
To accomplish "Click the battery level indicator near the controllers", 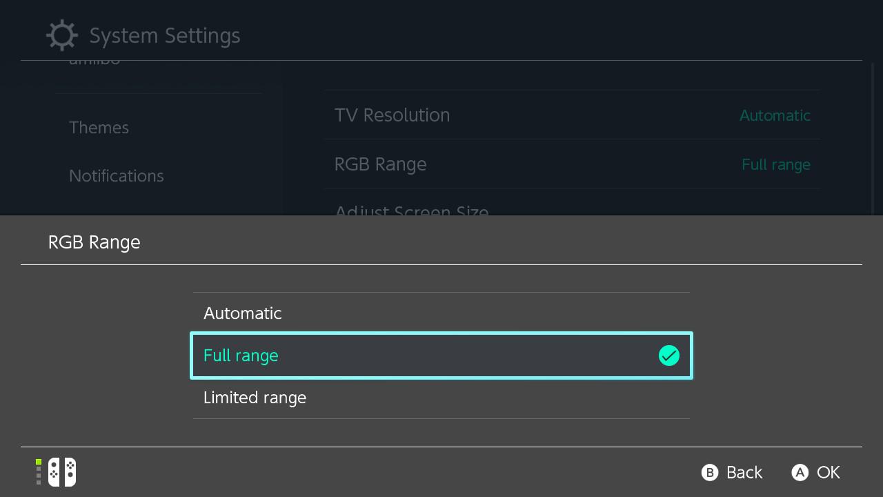I will (39, 472).
